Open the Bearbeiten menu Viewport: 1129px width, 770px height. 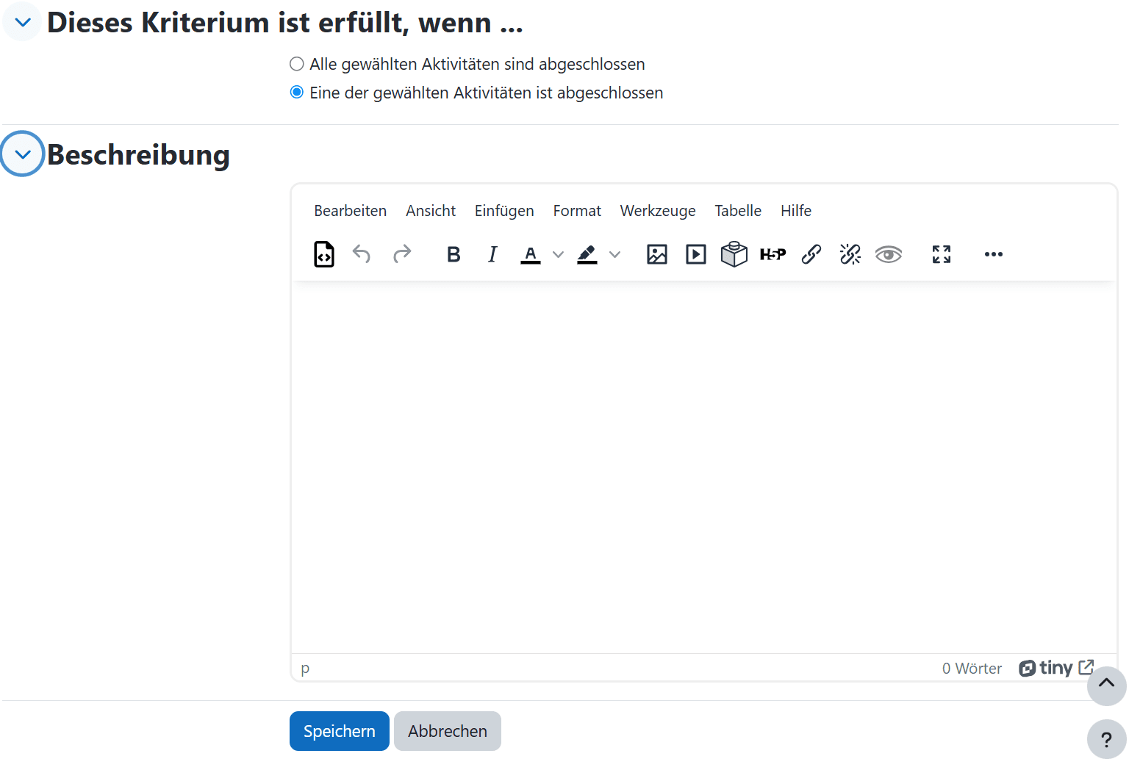(350, 211)
